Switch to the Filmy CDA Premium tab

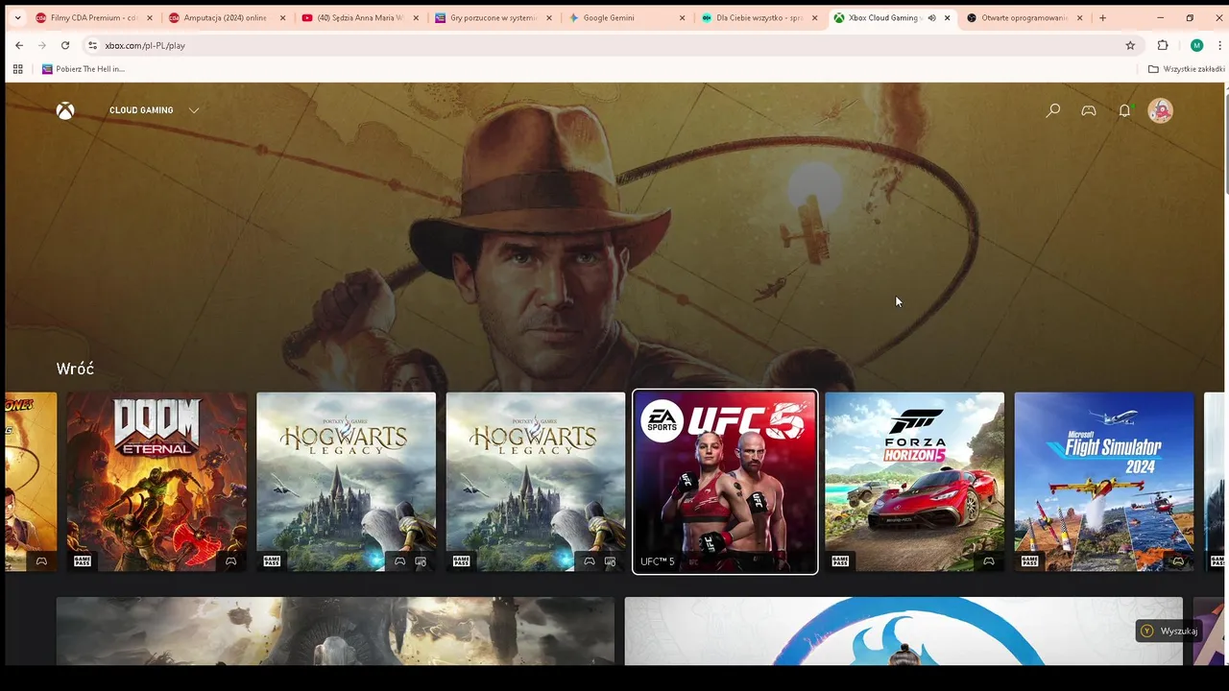(94, 17)
